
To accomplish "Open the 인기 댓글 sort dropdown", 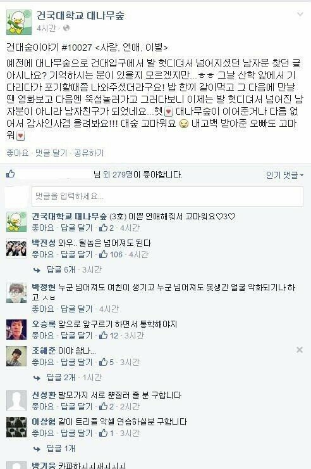I will (x=284, y=175).
